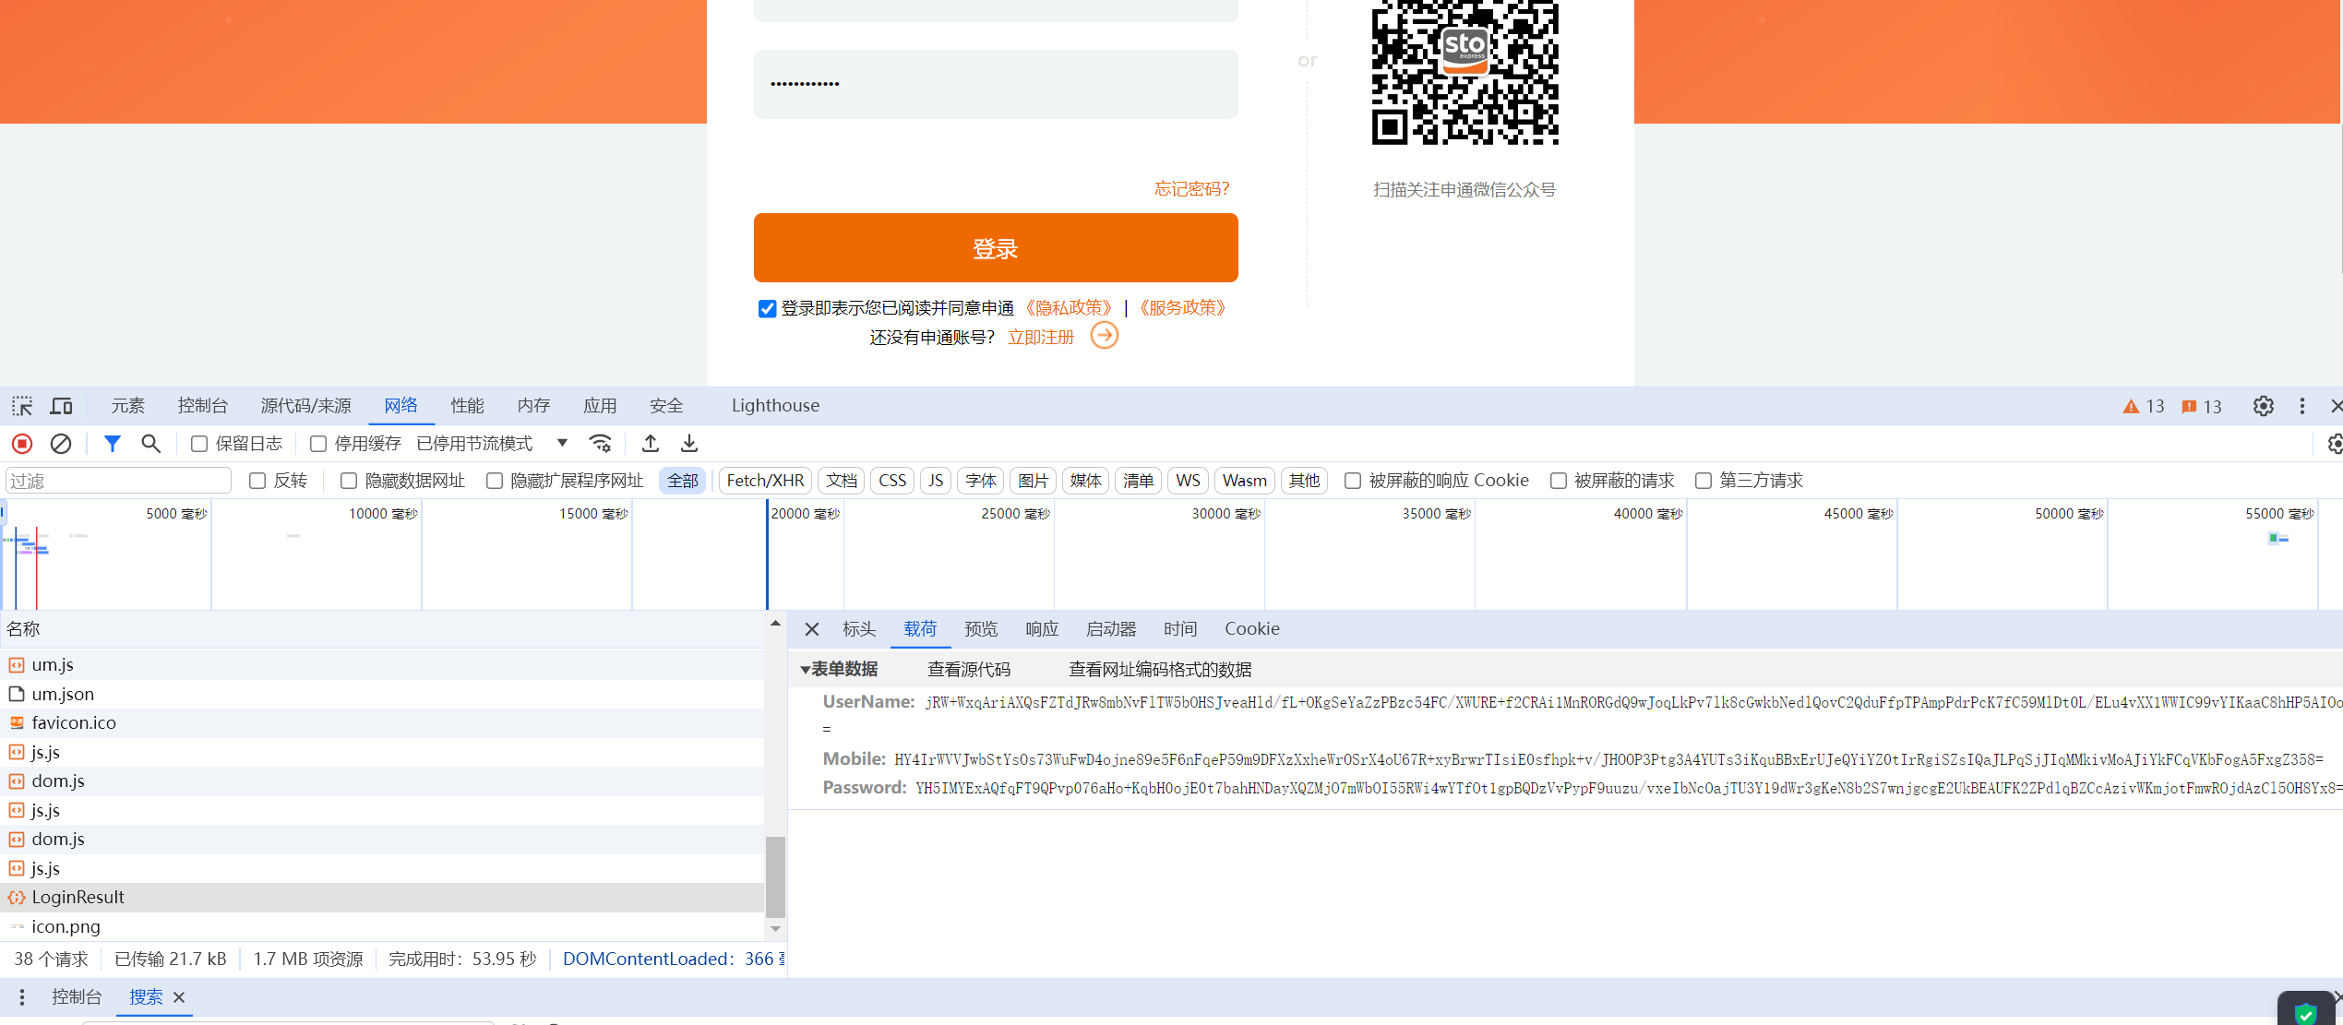Click the inspect element selector icon
The width and height of the screenshot is (2343, 1025).
[x=22, y=406]
